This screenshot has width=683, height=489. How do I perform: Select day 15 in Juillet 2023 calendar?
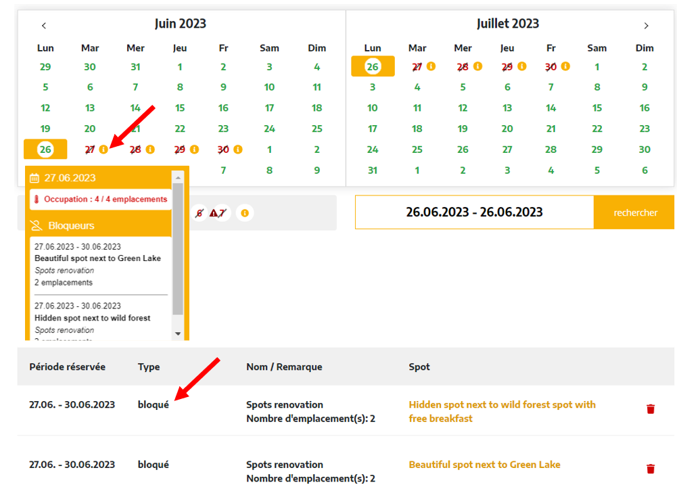coord(596,108)
